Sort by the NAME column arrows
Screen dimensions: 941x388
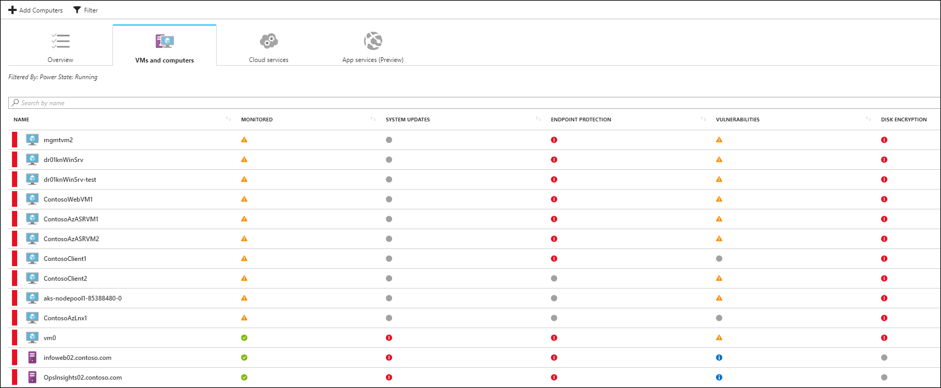(228, 119)
